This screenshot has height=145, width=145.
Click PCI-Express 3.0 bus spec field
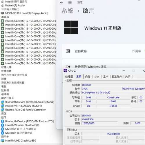pos(113,93)
